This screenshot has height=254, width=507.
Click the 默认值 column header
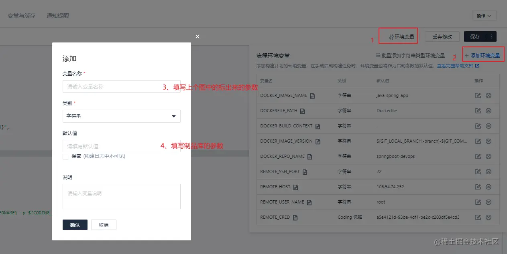tap(383, 81)
